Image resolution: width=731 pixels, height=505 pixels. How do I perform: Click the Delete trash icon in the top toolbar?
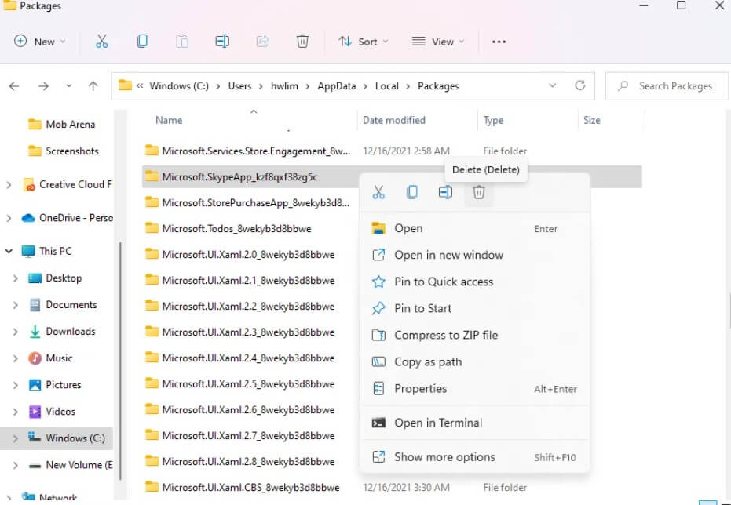302,42
